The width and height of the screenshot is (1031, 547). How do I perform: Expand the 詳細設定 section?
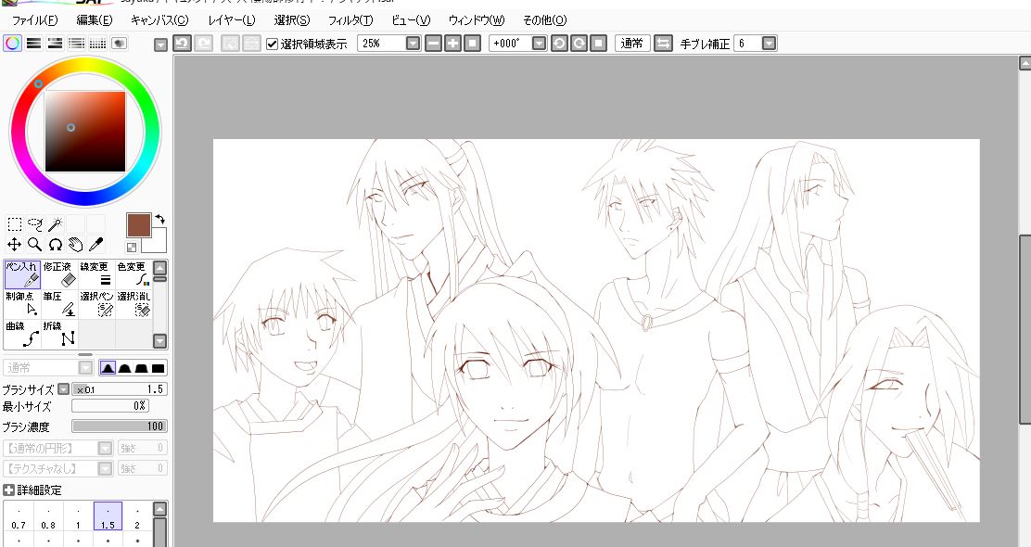point(8,490)
